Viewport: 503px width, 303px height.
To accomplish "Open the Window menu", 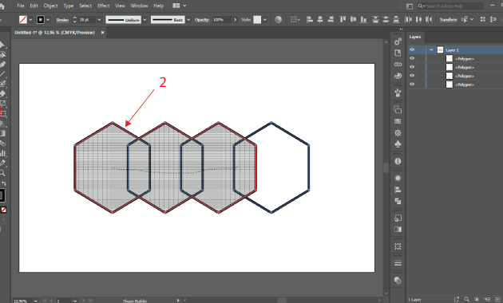I will [139, 6].
